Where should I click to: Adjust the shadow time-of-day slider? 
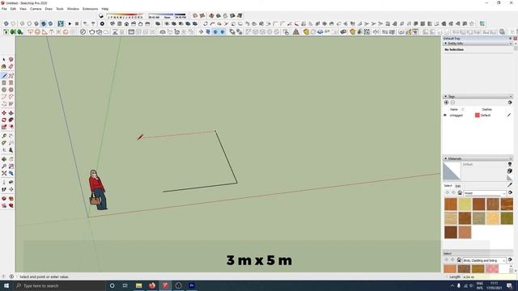(x=168, y=15)
